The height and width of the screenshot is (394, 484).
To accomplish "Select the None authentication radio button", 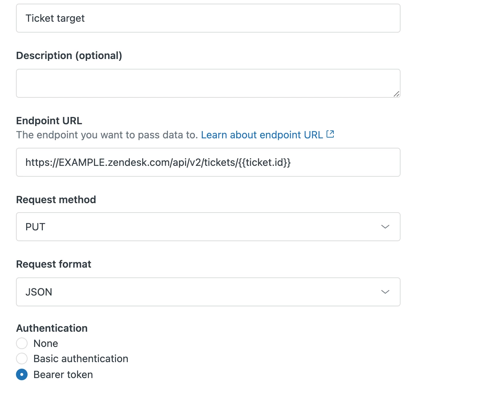I will click(22, 343).
